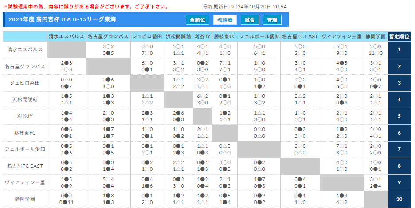This screenshot has width=415, height=208.
Task: Click ジュビロ磐田 vs ヴィアティン三重 result cell
Action: pyautogui.click(x=341, y=83)
